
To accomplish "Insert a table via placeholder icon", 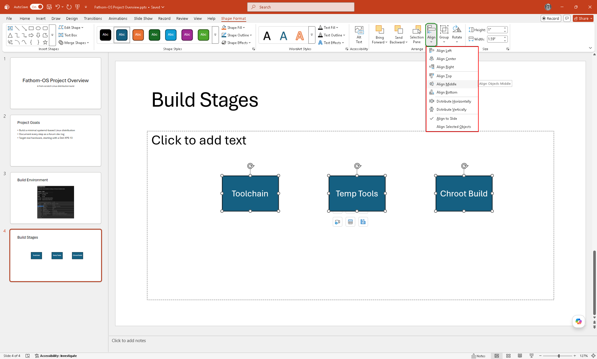I will (350, 222).
